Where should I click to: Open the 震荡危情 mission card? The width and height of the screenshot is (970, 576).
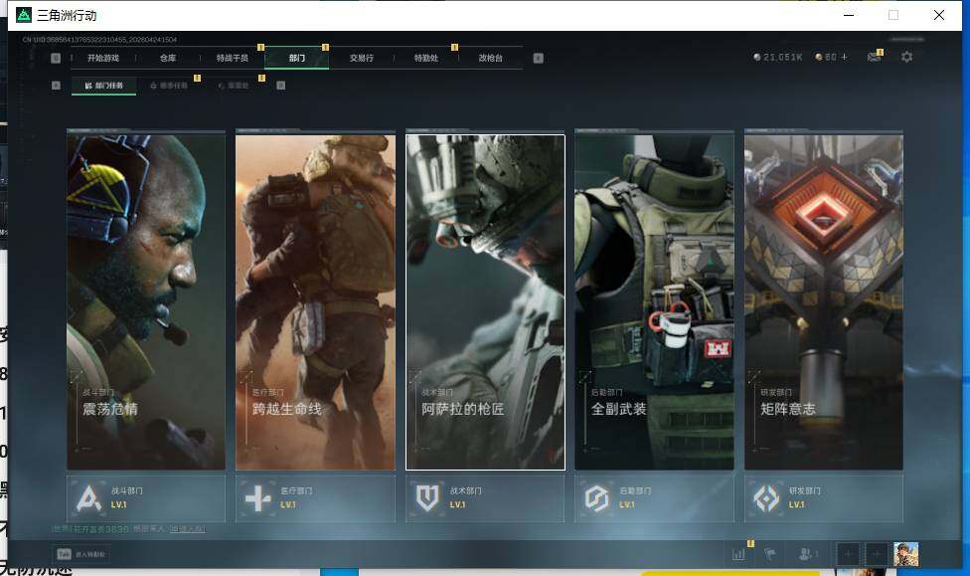[146, 301]
